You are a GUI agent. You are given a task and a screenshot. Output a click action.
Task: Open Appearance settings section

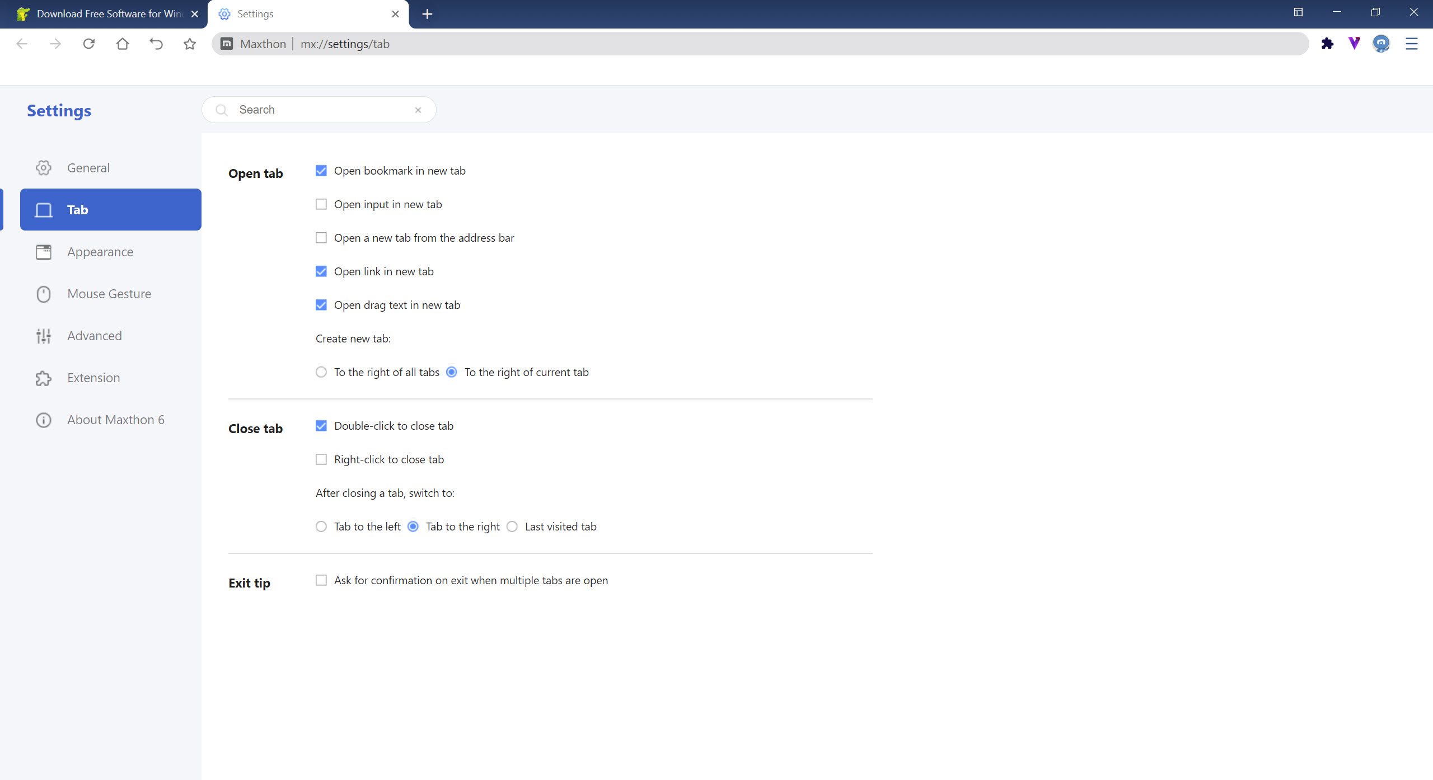[111, 252]
